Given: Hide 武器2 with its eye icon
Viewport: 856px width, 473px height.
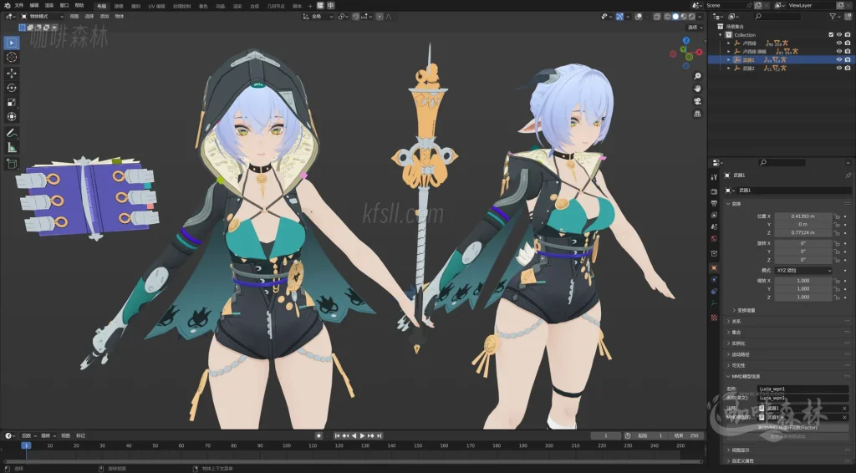Looking at the screenshot, I should (839, 69).
